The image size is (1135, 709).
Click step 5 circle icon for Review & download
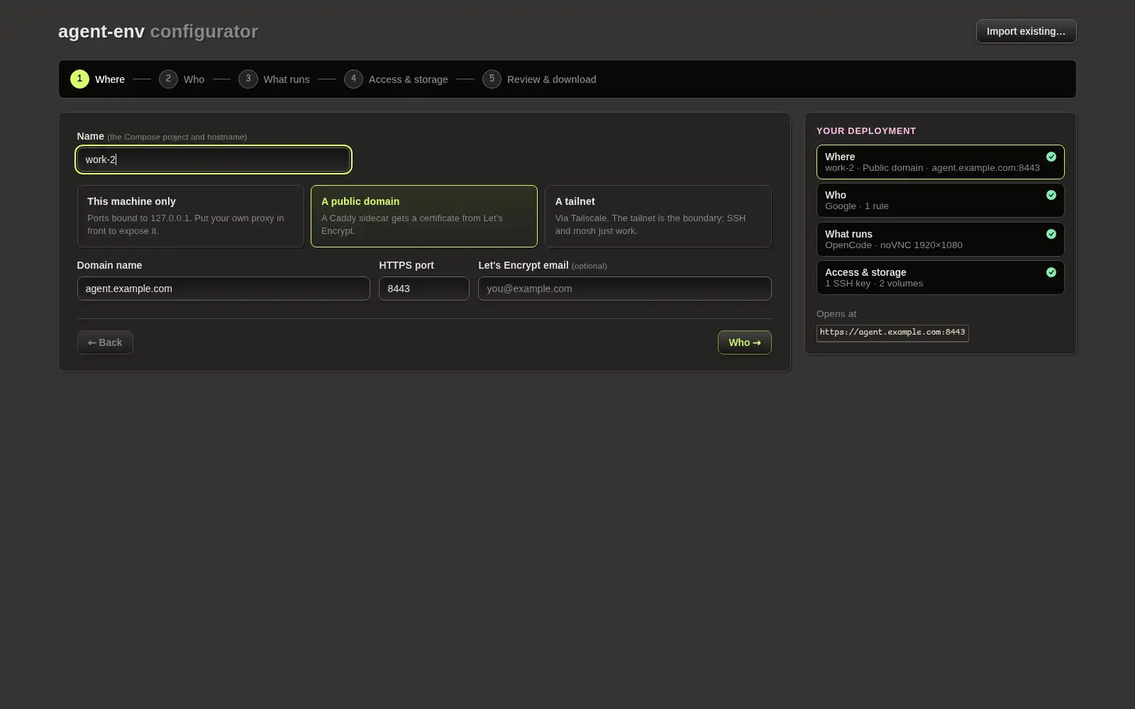tap(492, 79)
